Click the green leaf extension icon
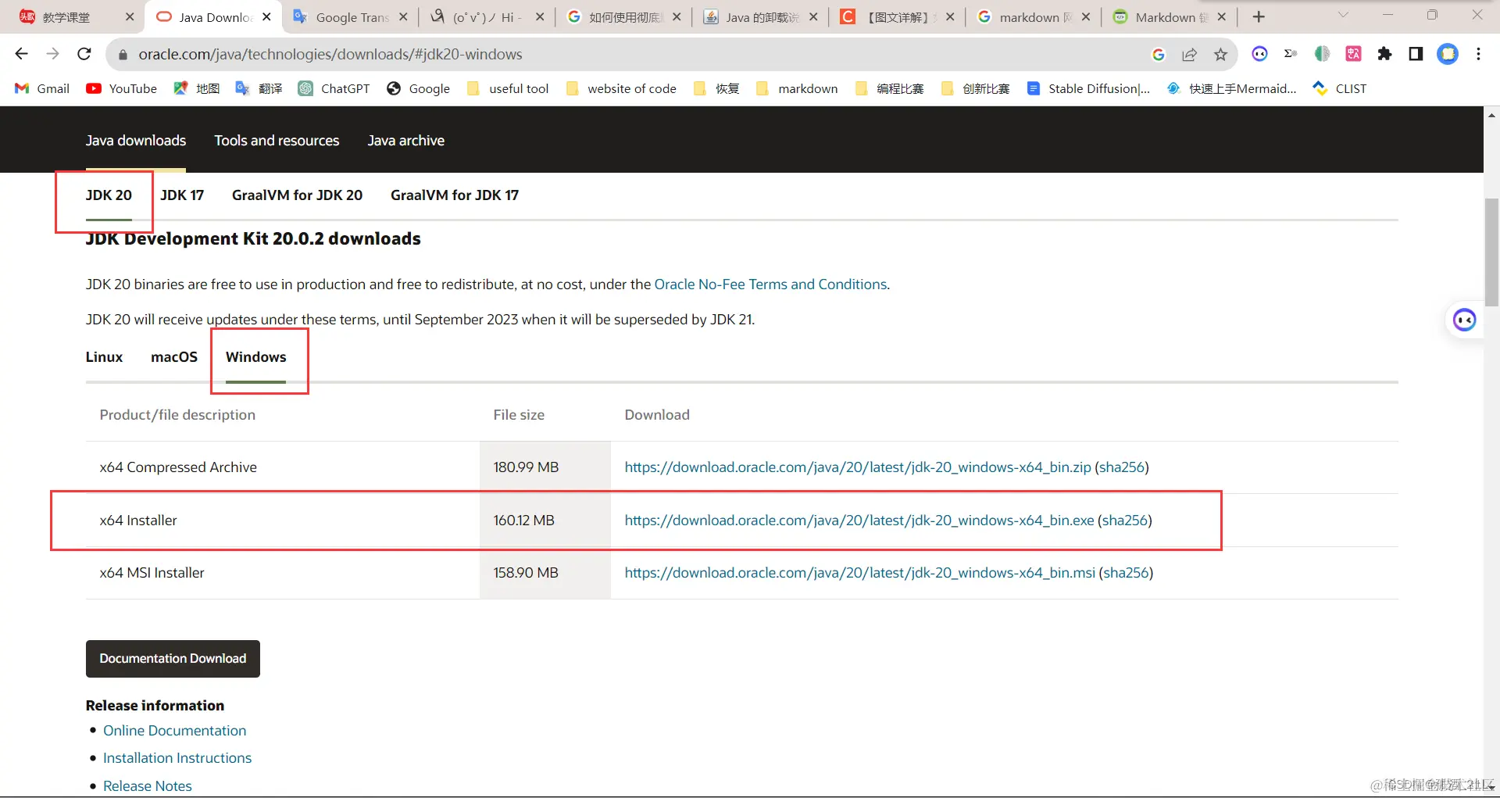1500x798 pixels. coord(1322,54)
